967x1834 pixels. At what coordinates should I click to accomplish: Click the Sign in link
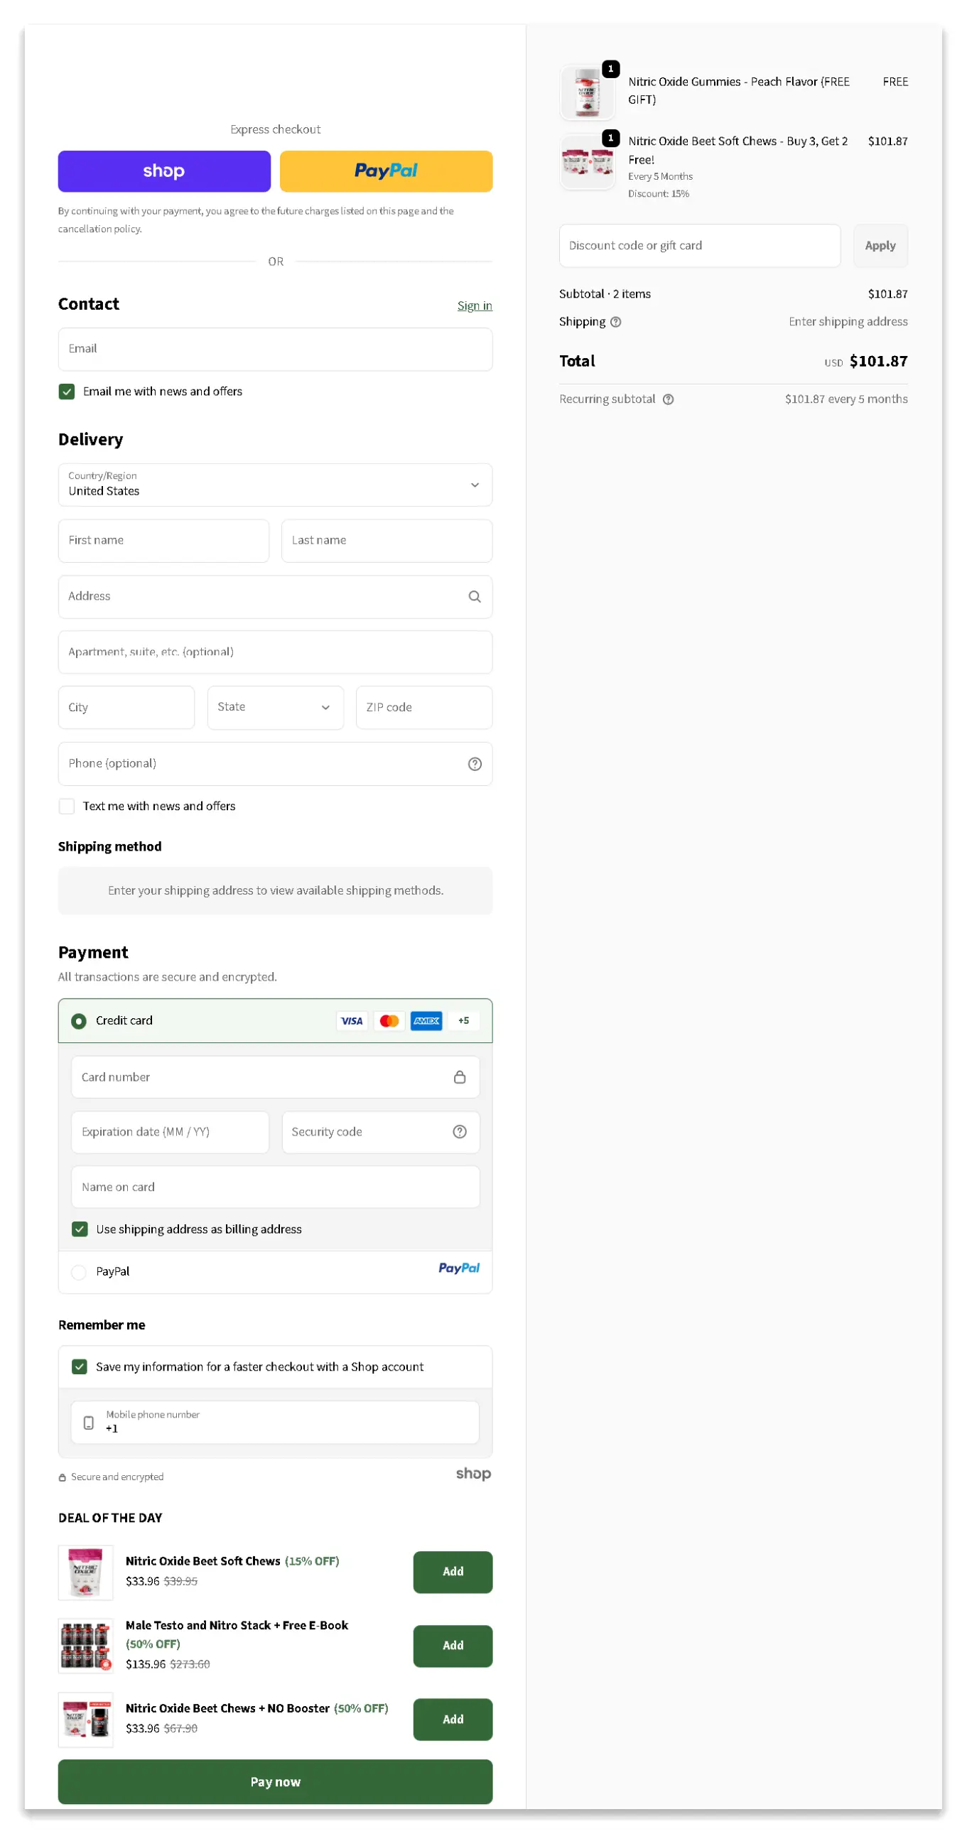pyautogui.click(x=474, y=306)
